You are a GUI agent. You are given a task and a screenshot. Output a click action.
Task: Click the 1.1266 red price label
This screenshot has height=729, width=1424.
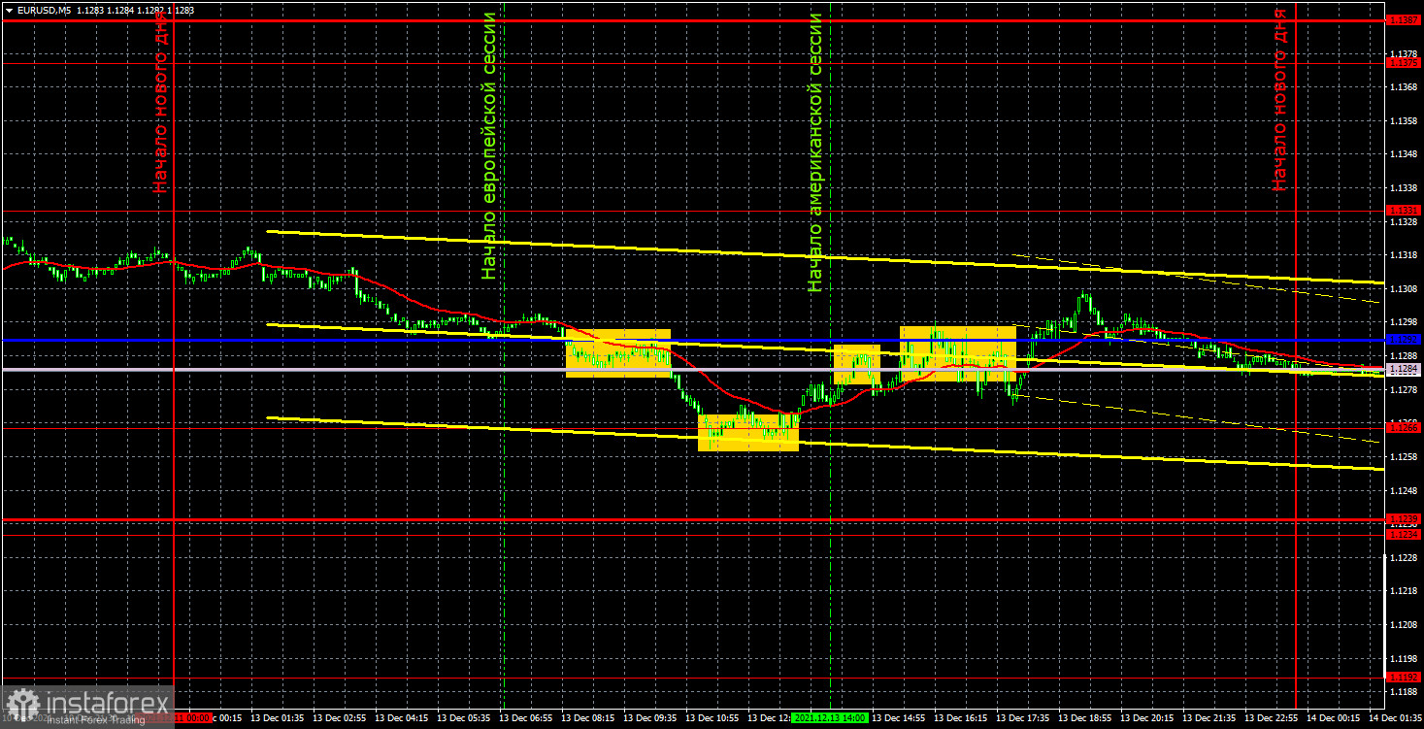(1404, 426)
